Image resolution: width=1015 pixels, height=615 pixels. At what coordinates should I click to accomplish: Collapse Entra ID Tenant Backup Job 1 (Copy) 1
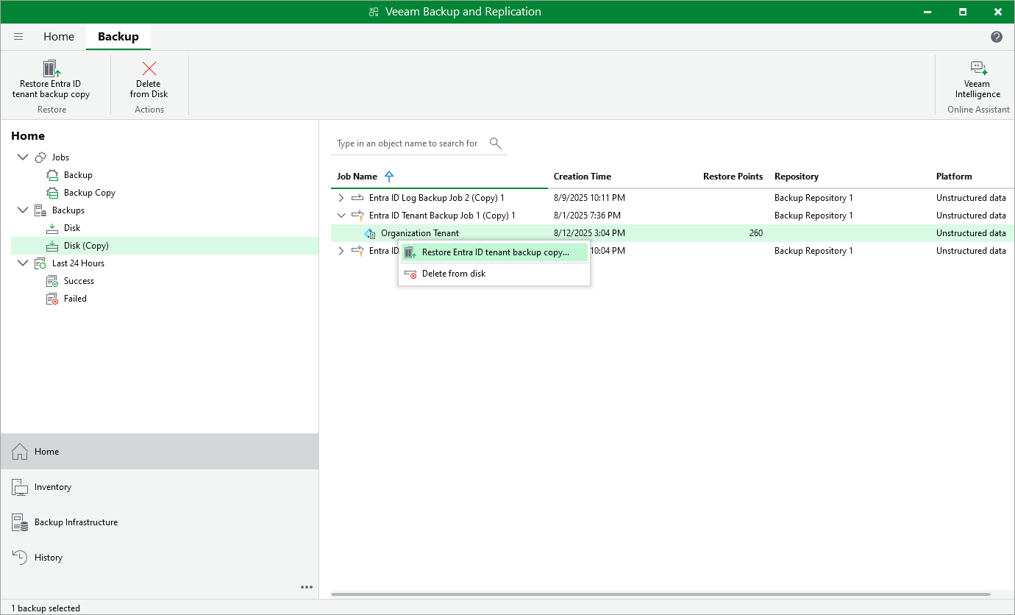point(341,215)
